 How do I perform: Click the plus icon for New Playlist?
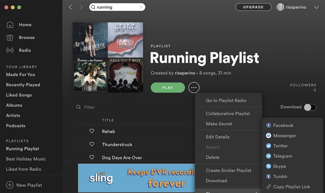tap(10, 185)
